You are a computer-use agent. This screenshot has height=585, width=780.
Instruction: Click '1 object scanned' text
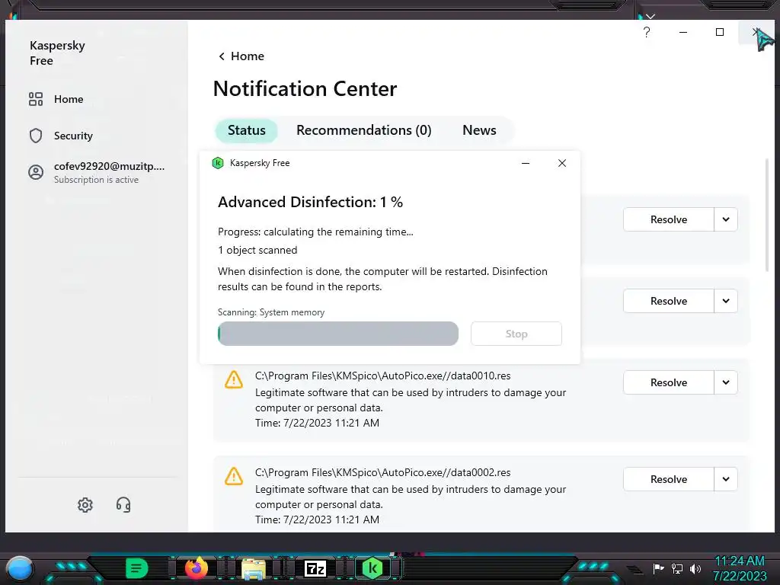point(257,250)
